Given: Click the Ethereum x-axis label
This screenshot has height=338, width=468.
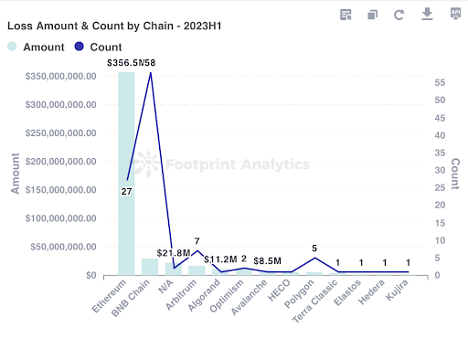Looking at the screenshot, I should pyautogui.click(x=109, y=296).
